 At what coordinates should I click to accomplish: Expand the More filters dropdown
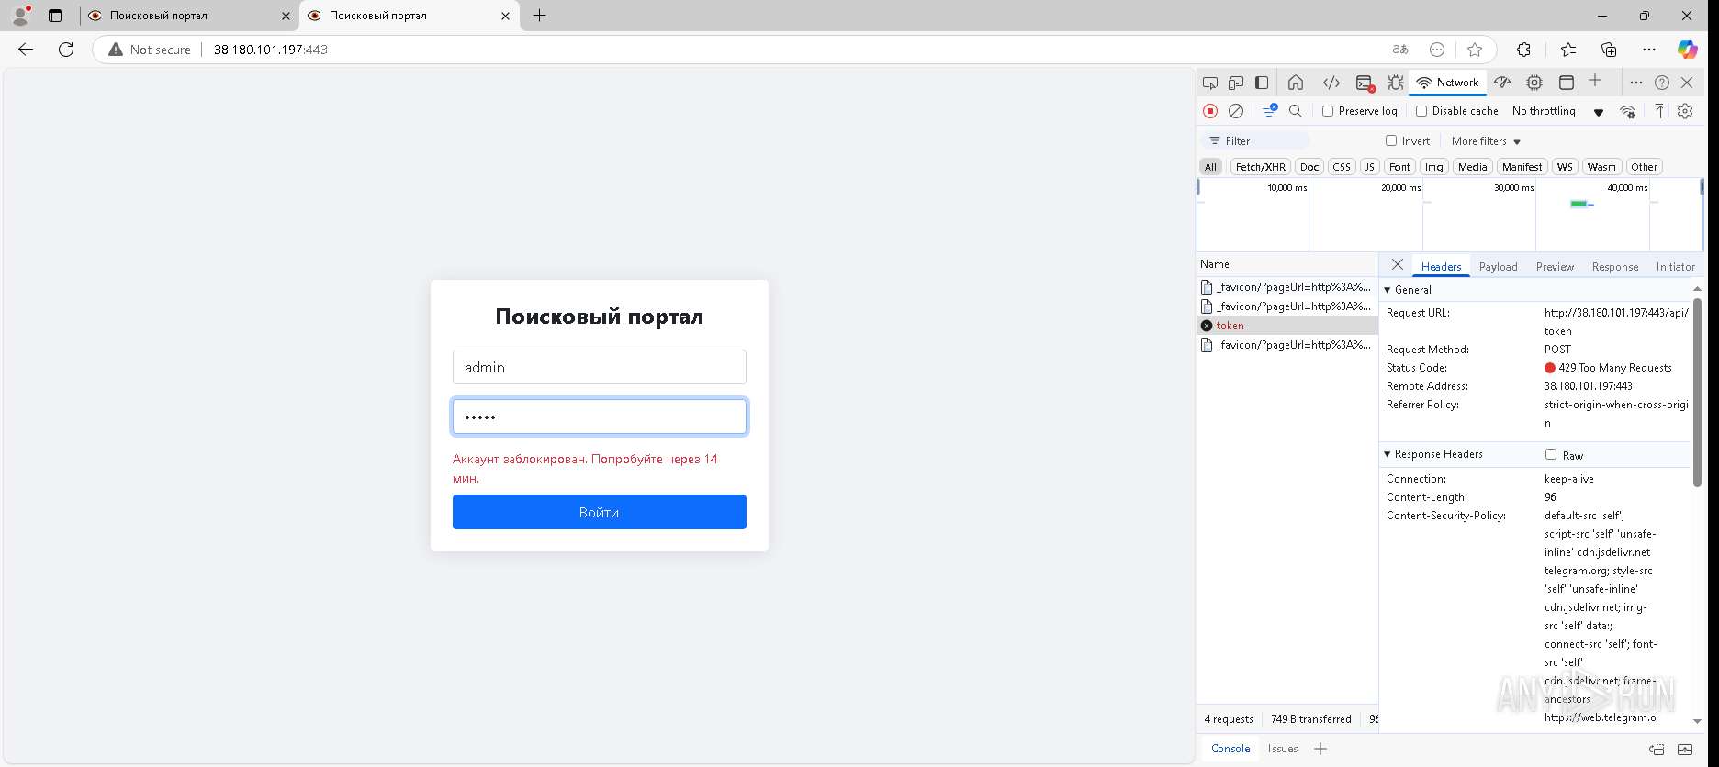tap(1487, 141)
